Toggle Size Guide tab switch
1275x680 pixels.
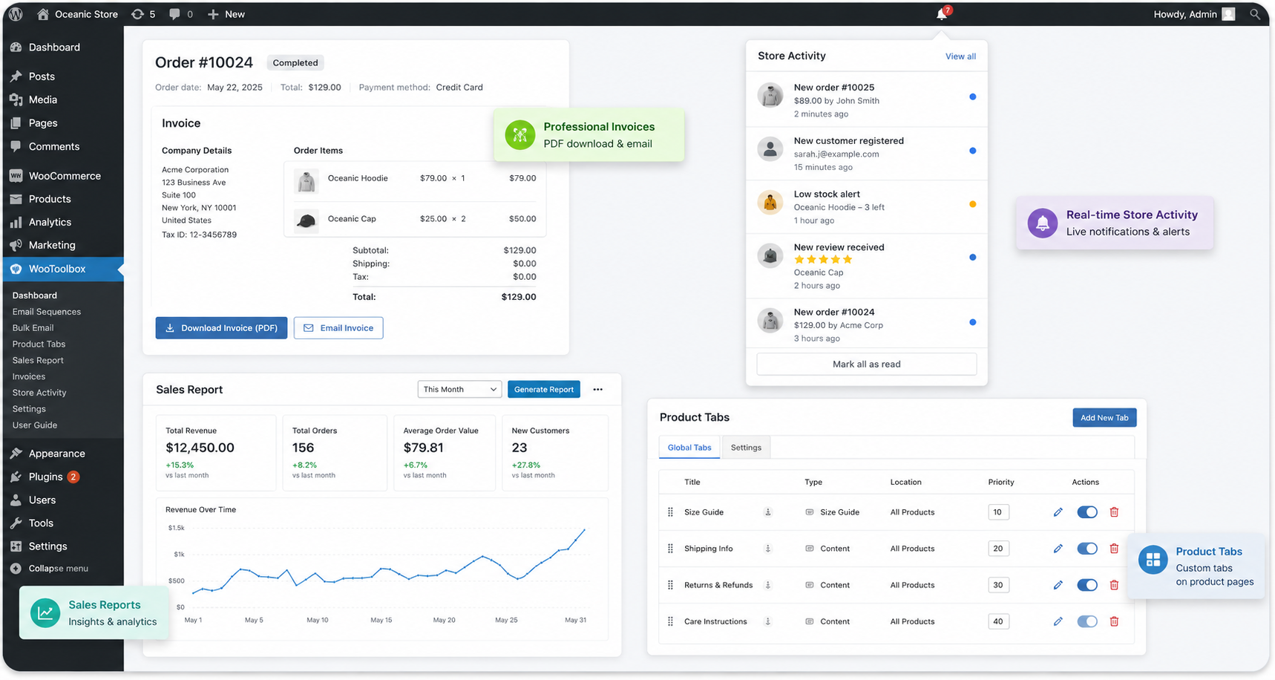pos(1087,512)
